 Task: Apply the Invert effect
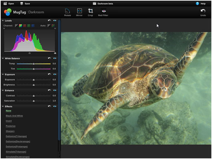coord(9,121)
